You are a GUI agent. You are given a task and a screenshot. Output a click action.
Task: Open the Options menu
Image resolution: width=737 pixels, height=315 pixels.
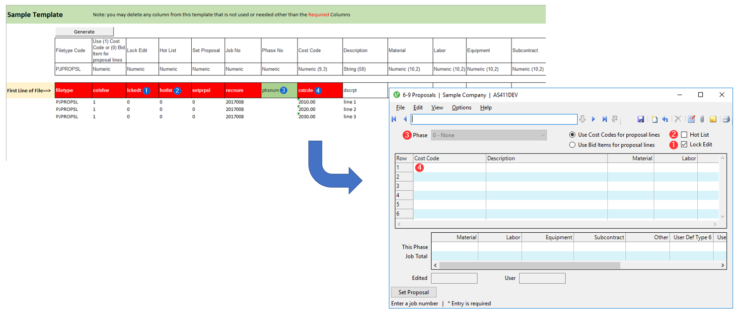tap(461, 107)
